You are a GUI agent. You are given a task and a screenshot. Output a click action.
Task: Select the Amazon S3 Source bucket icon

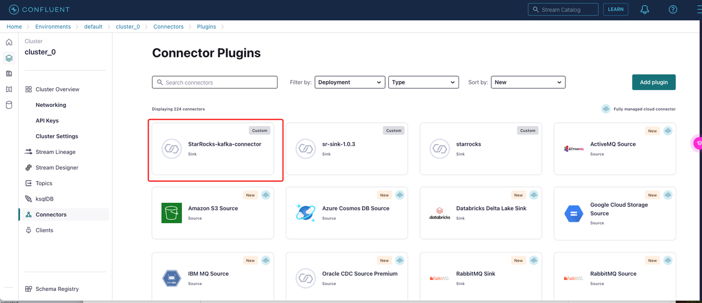tap(171, 213)
